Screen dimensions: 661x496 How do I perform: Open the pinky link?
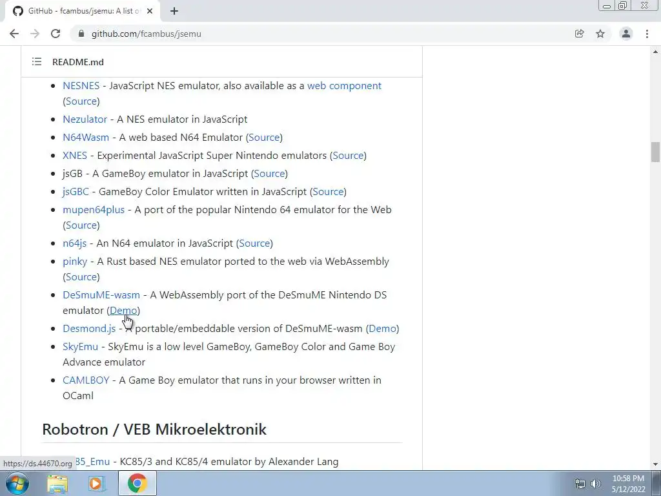tap(75, 262)
